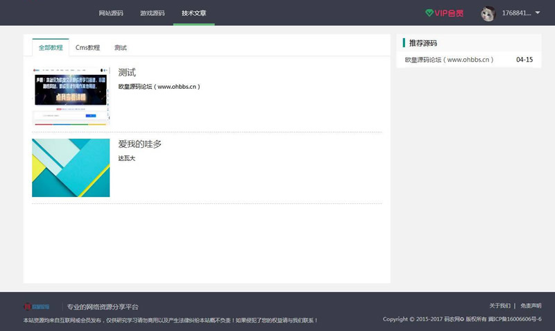Select the 技术文章 menu item
Screen dimensions: 555x331
coord(194,13)
